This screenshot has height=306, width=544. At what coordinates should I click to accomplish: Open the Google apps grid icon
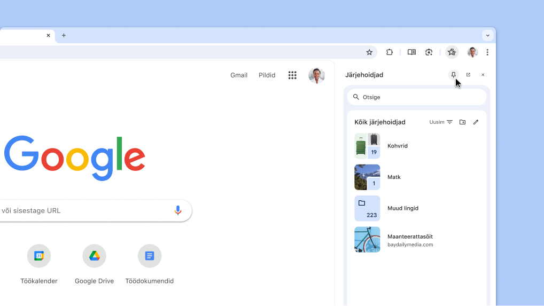[292, 75]
